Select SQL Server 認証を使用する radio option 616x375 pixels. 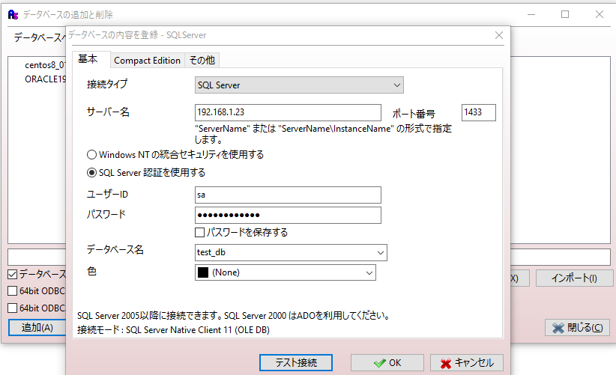point(92,173)
